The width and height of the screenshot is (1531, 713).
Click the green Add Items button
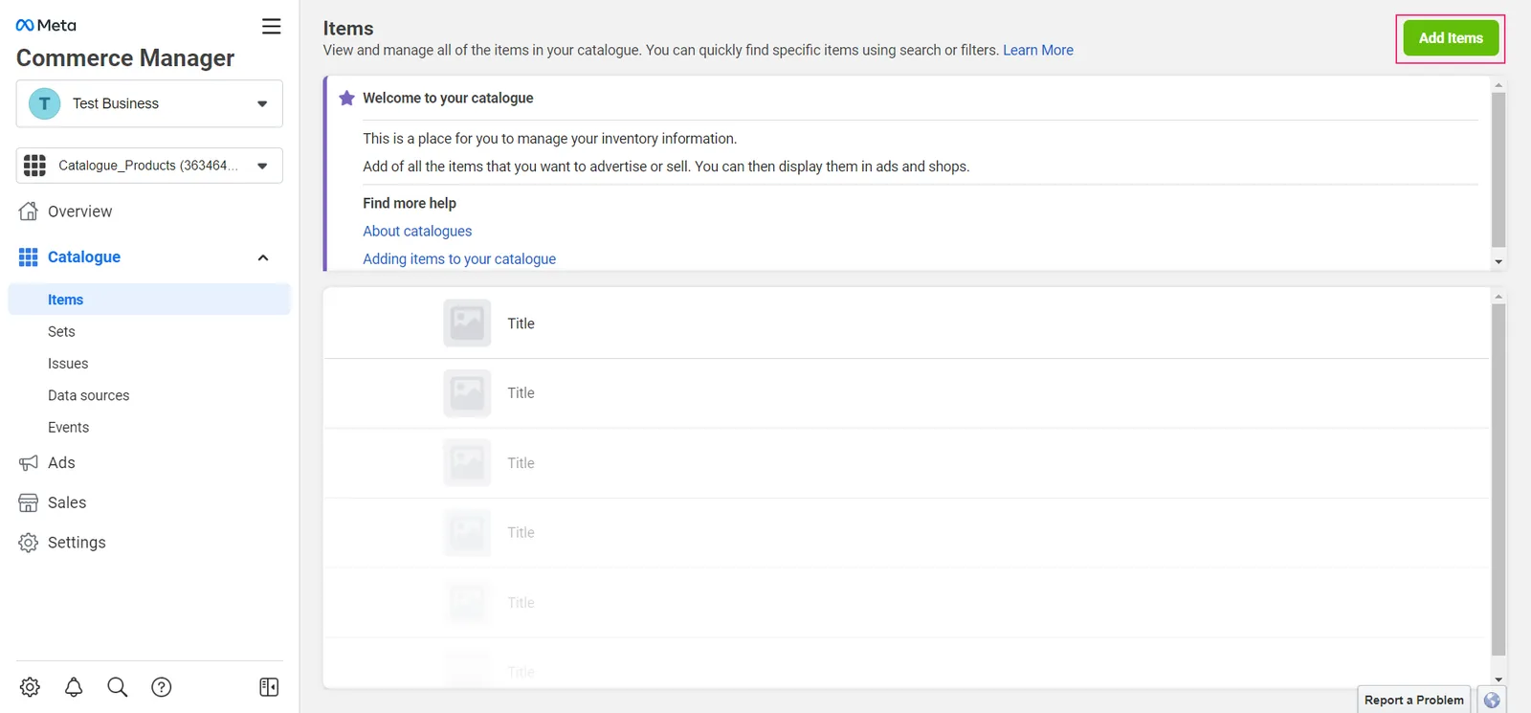1451,38
